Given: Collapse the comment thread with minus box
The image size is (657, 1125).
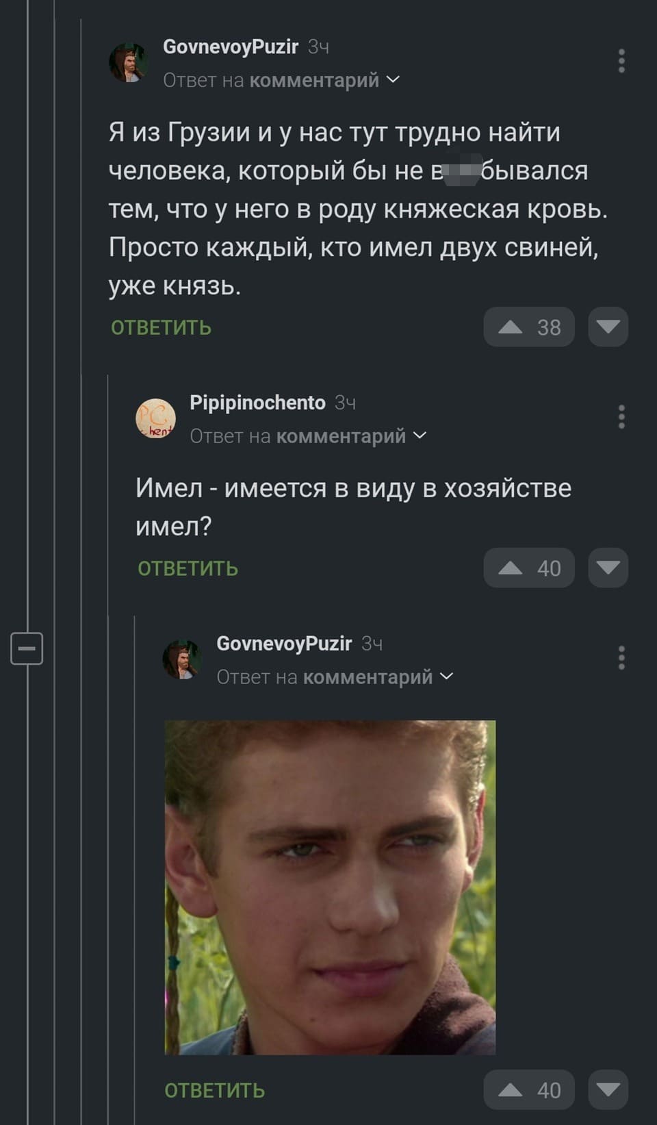Looking at the screenshot, I should 27,648.
